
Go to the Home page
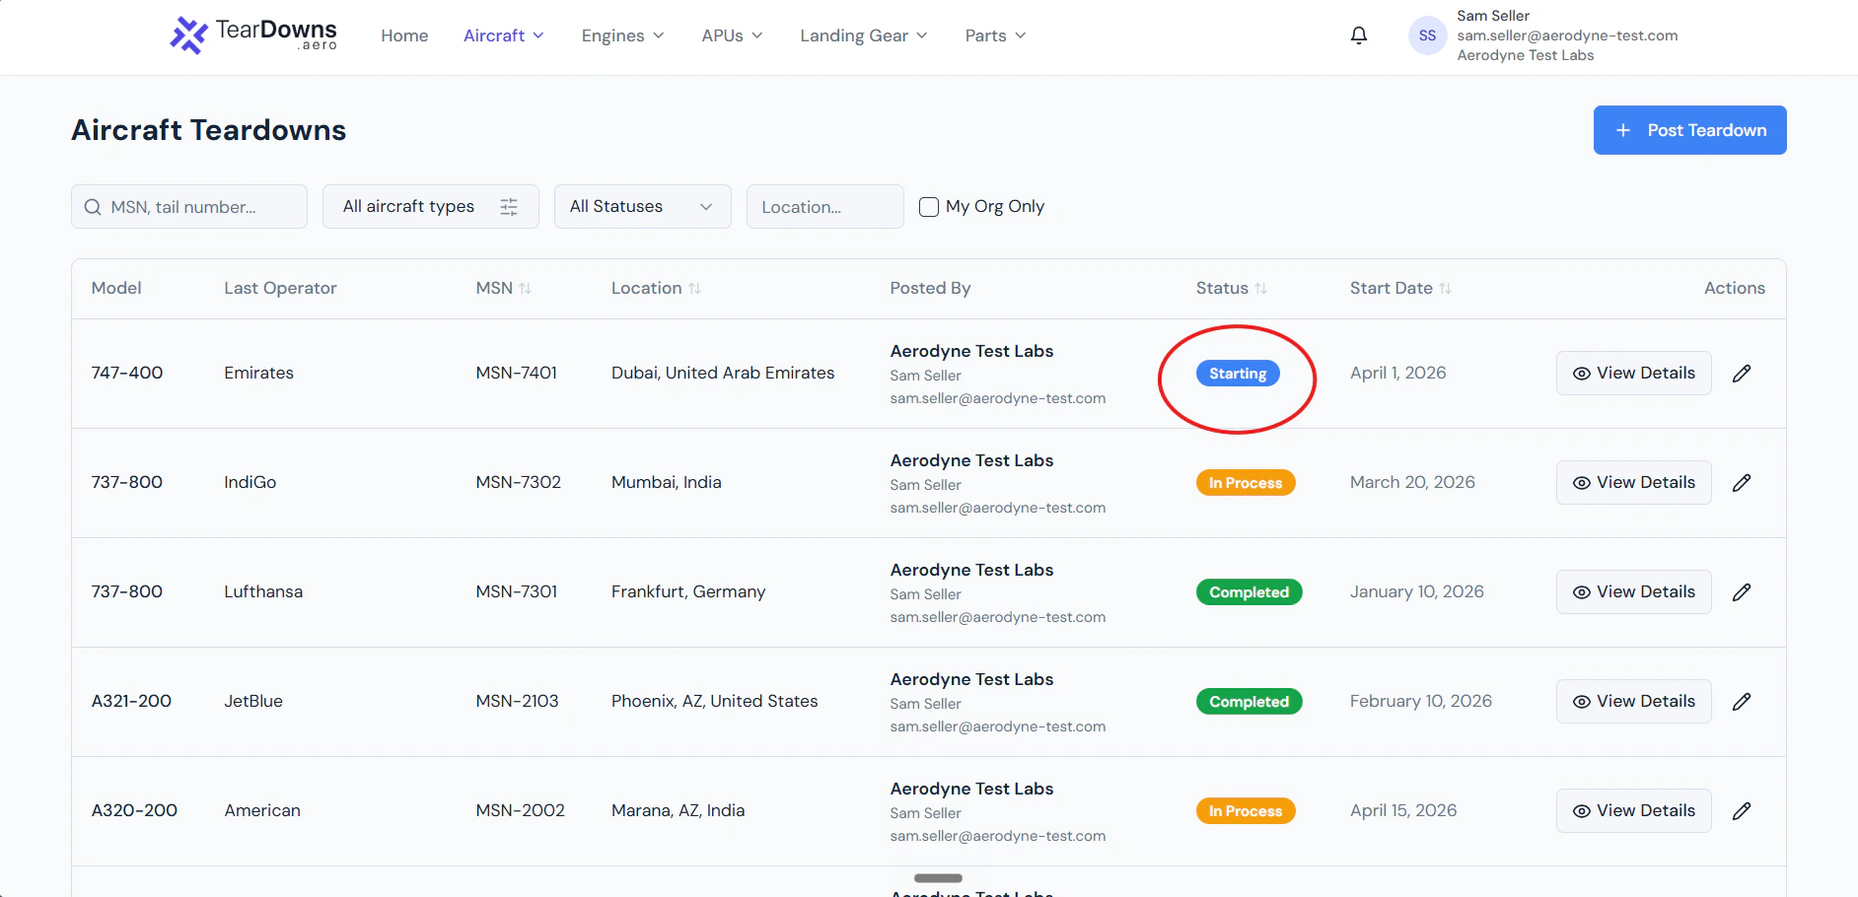pos(404,35)
